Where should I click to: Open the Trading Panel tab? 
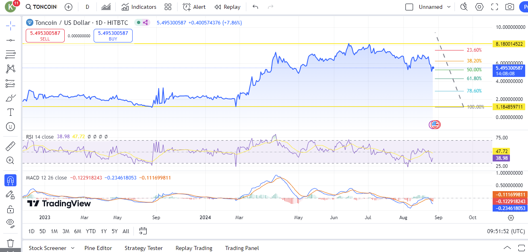(242, 248)
